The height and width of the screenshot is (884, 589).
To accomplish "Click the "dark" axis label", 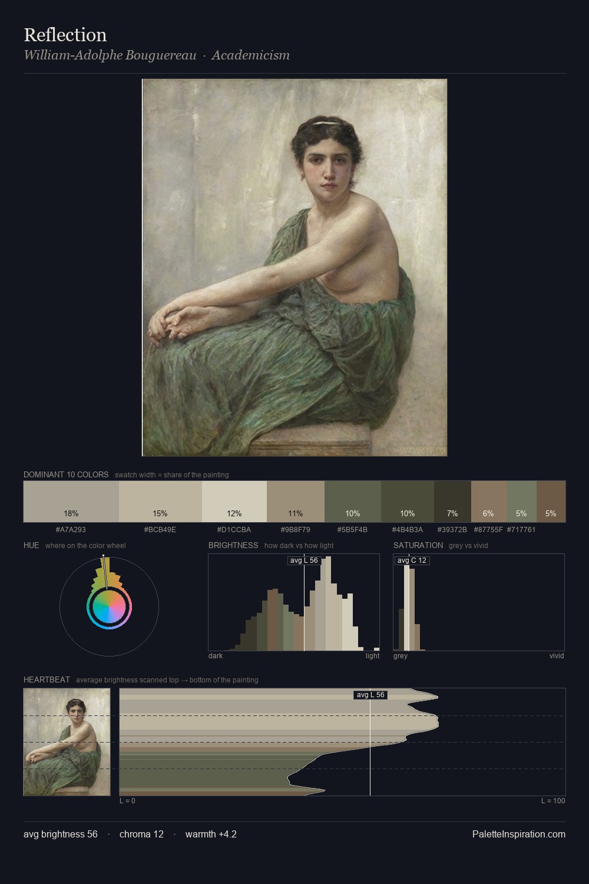I will [216, 656].
